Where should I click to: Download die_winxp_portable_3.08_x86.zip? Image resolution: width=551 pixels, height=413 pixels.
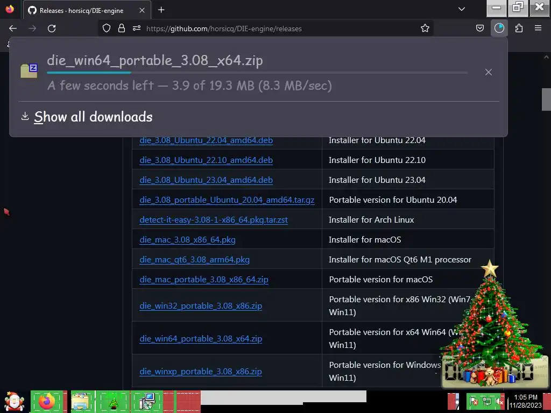coord(201,372)
